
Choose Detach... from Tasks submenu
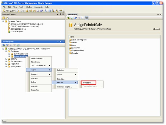[65, 70]
